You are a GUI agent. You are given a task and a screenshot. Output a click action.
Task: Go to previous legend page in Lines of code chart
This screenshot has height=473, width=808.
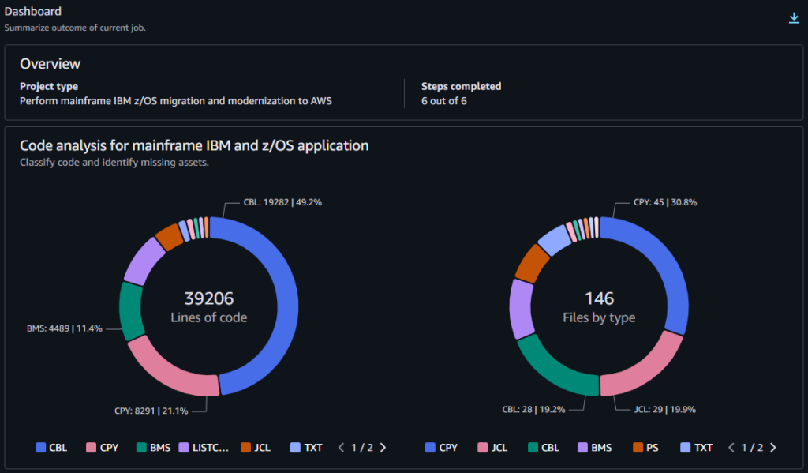point(341,448)
